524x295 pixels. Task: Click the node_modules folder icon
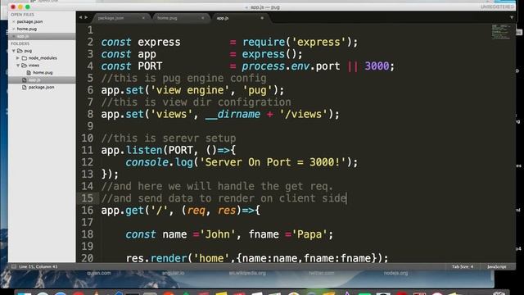(25, 58)
